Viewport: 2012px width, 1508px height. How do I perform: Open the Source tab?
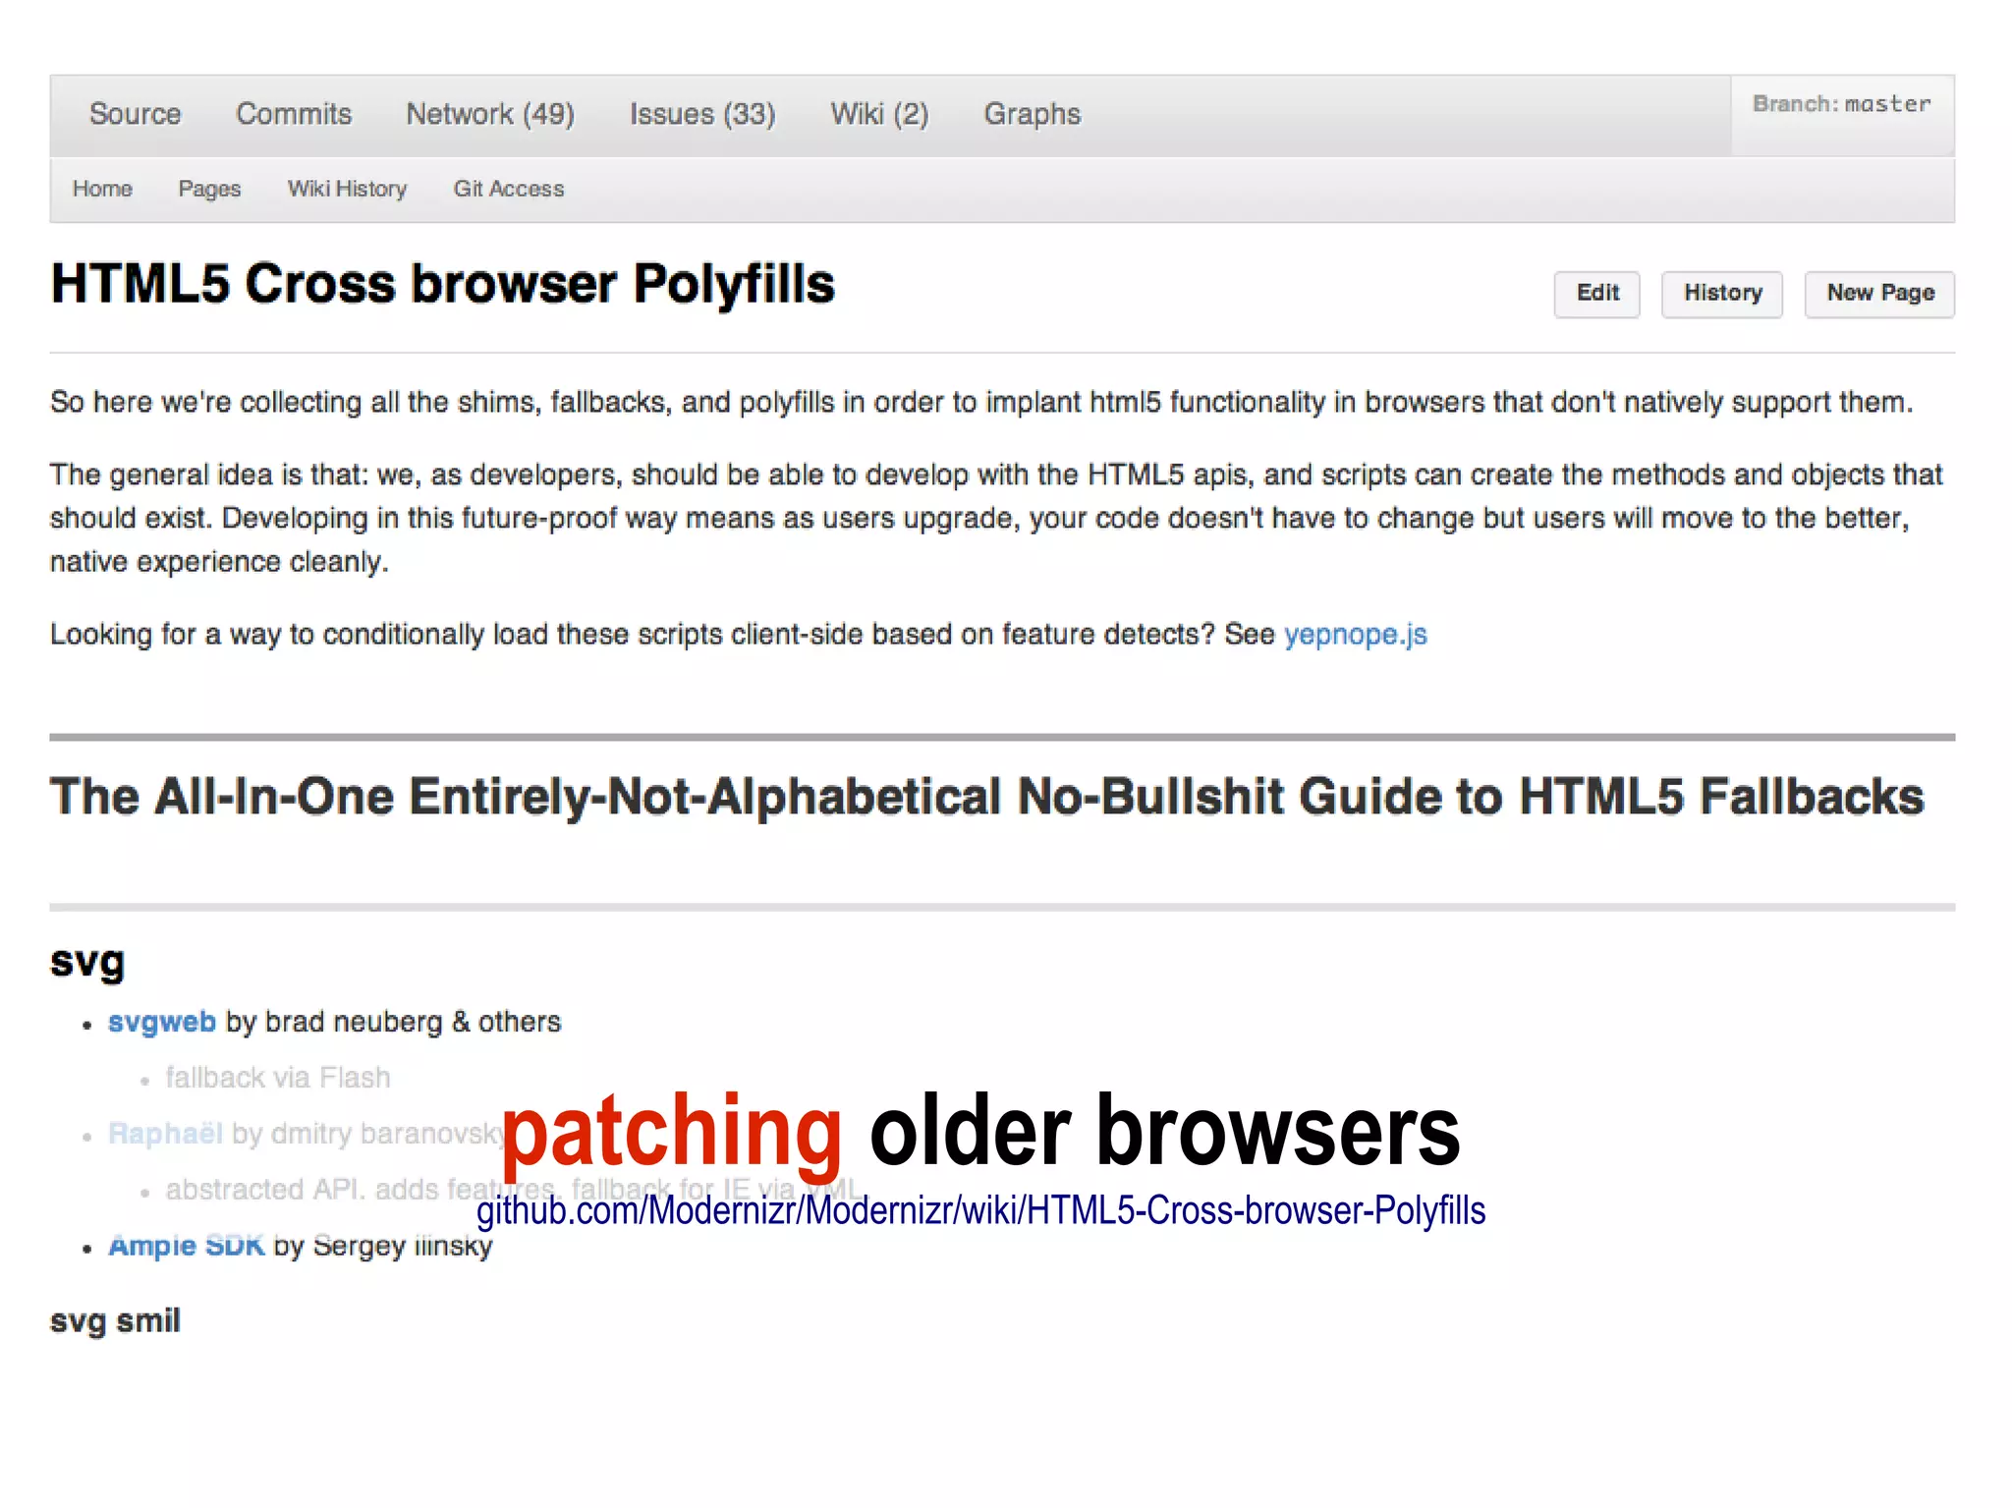[x=135, y=114]
